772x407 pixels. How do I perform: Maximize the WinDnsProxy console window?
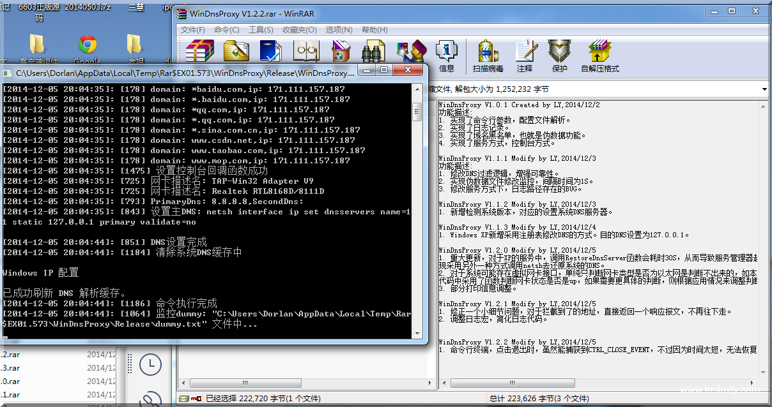click(x=384, y=70)
